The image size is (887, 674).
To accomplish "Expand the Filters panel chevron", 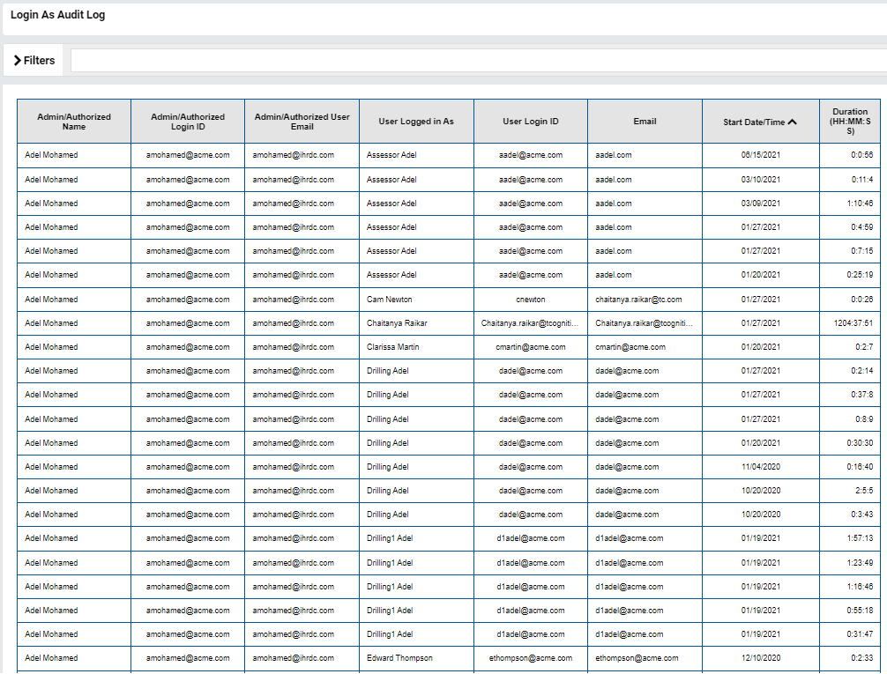I will click(x=18, y=61).
